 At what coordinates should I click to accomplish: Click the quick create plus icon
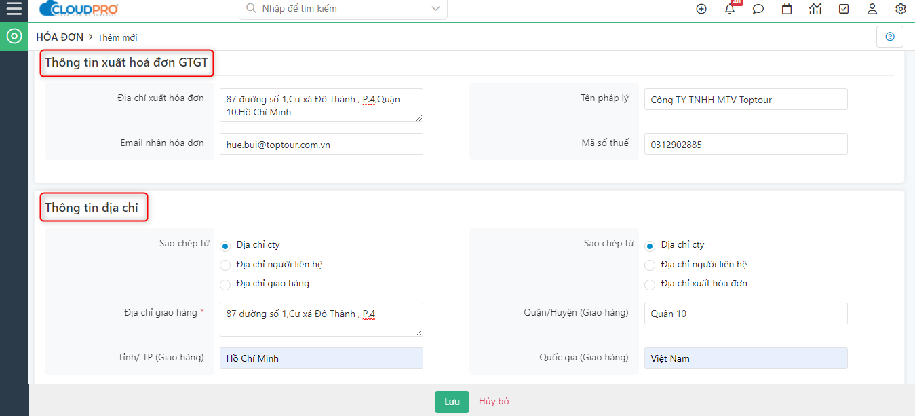point(701,9)
